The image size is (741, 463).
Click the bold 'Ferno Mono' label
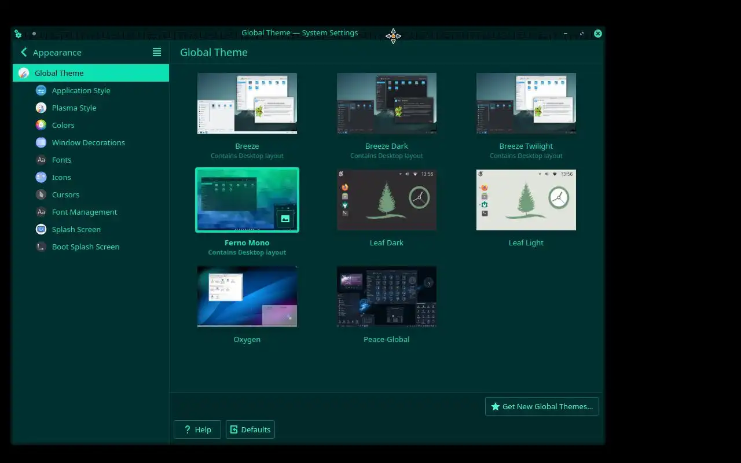coord(247,242)
